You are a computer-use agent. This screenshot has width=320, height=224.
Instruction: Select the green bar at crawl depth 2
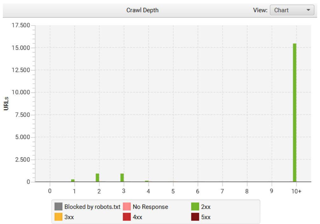[x=97, y=178]
